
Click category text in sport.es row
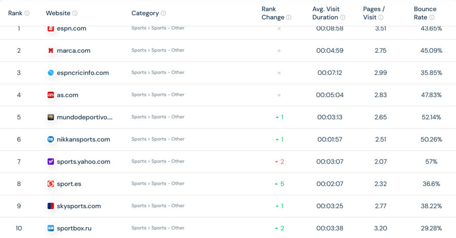point(158,184)
